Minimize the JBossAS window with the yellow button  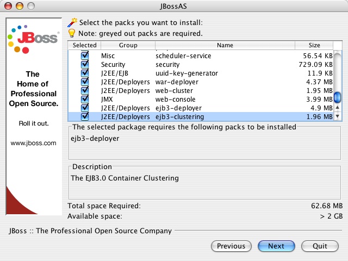click(x=19, y=5)
